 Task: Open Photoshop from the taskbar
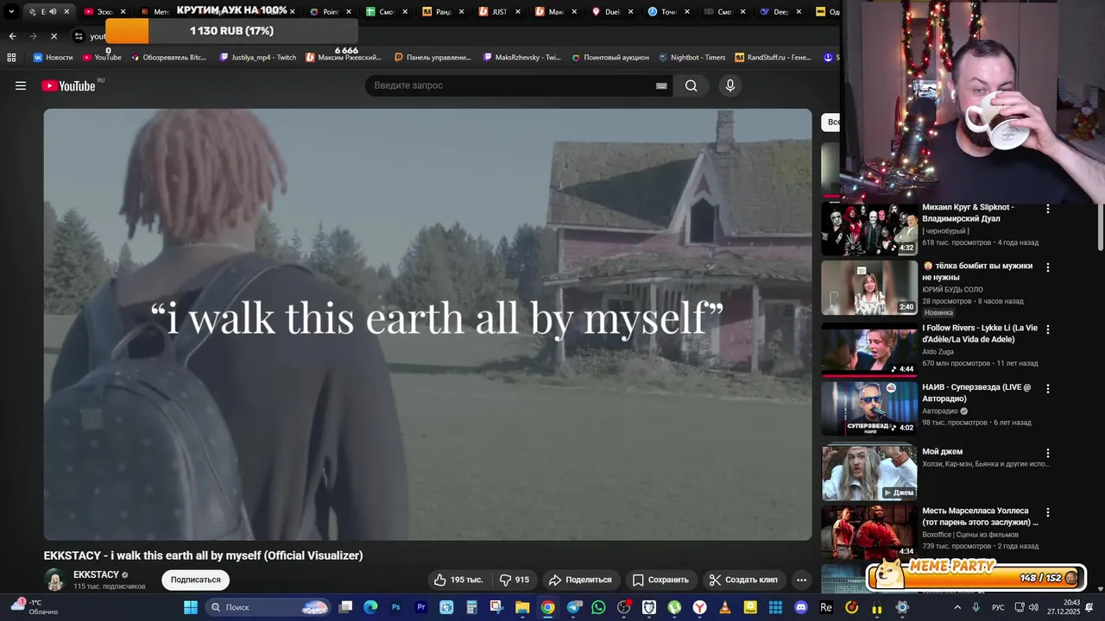(396, 607)
